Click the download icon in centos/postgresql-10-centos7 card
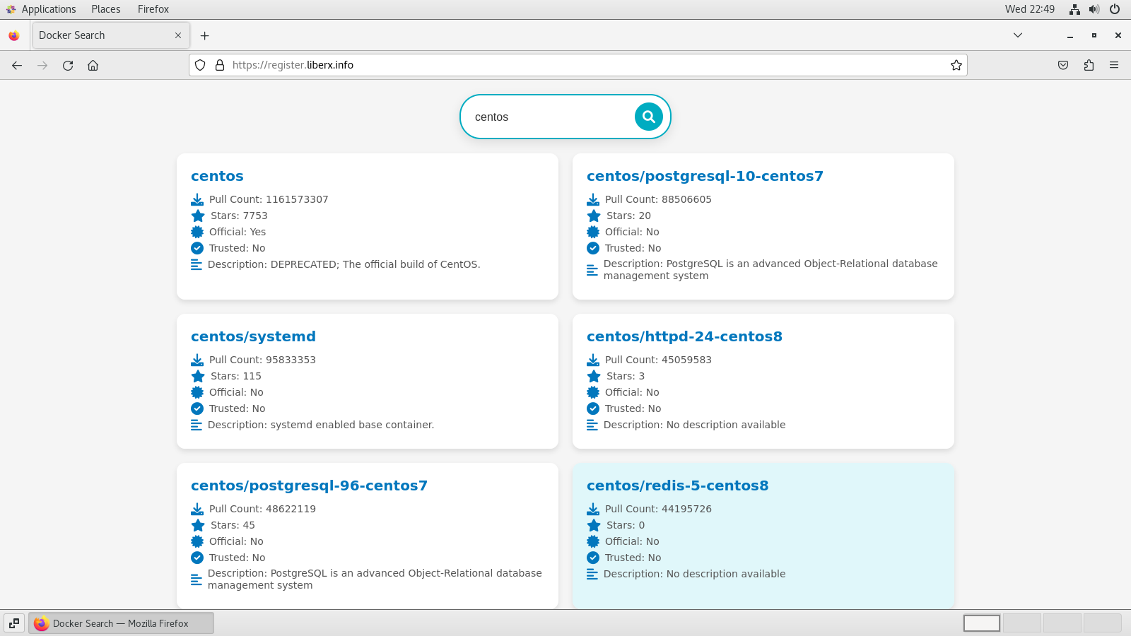 593,200
